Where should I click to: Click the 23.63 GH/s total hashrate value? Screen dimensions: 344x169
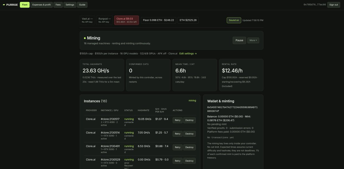point(96,70)
